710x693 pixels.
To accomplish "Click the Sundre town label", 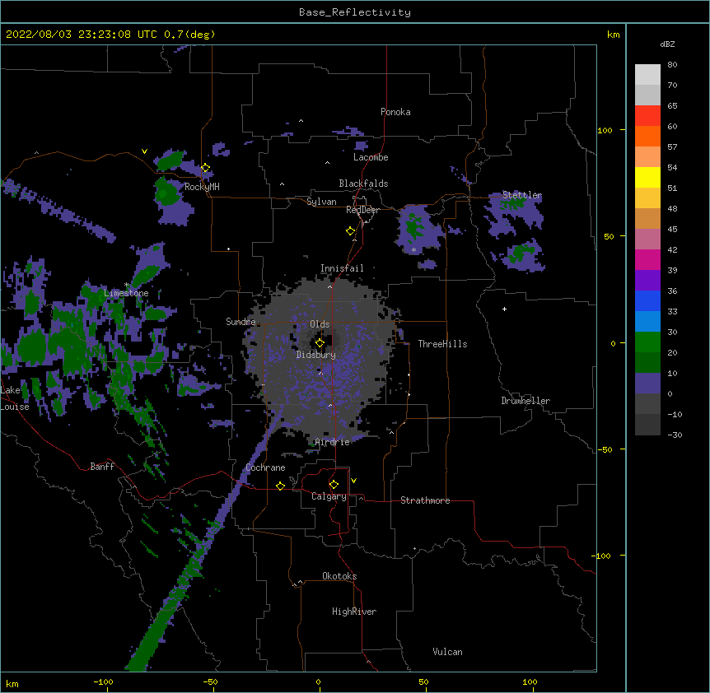I will (241, 322).
